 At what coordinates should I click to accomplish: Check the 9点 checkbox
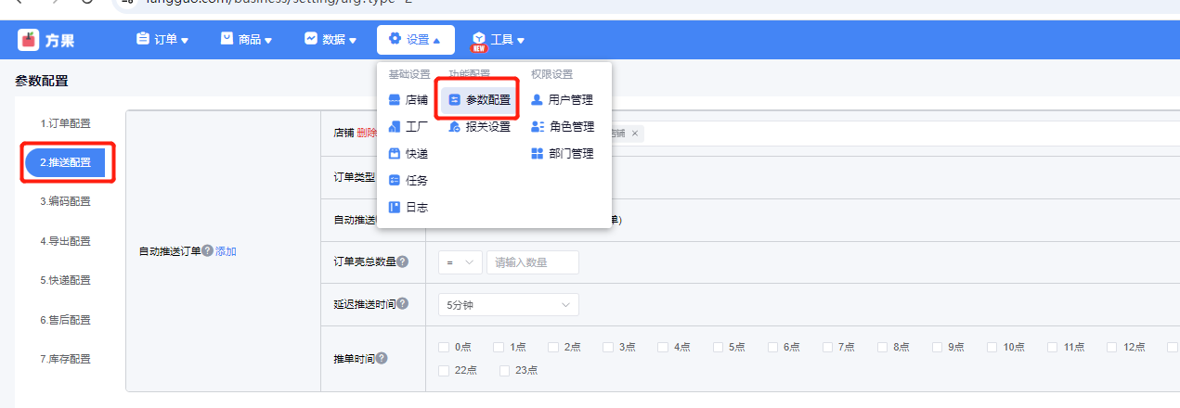pos(937,347)
